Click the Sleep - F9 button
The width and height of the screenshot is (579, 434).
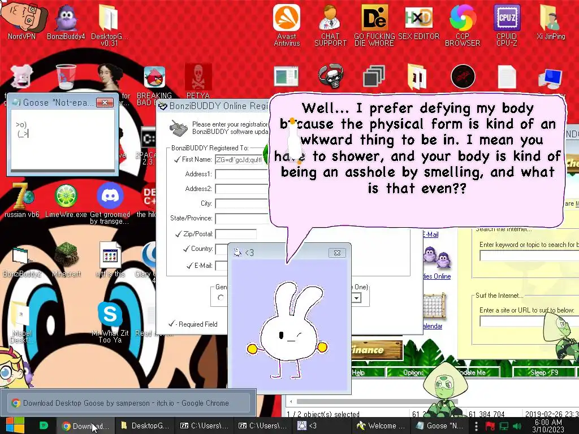[x=545, y=372]
